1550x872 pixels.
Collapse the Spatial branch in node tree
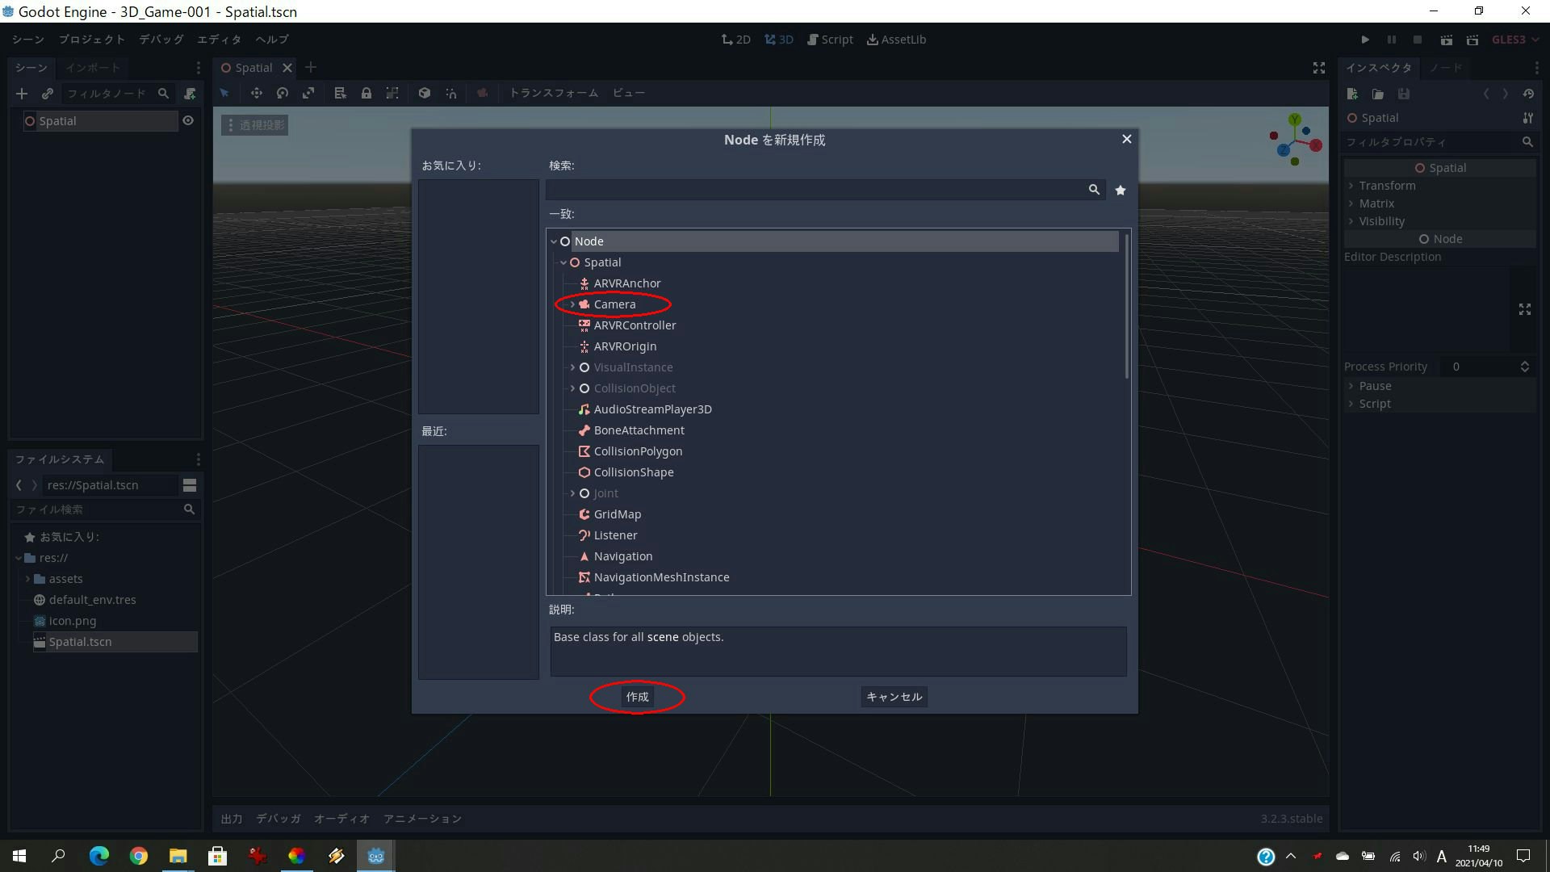563,262
